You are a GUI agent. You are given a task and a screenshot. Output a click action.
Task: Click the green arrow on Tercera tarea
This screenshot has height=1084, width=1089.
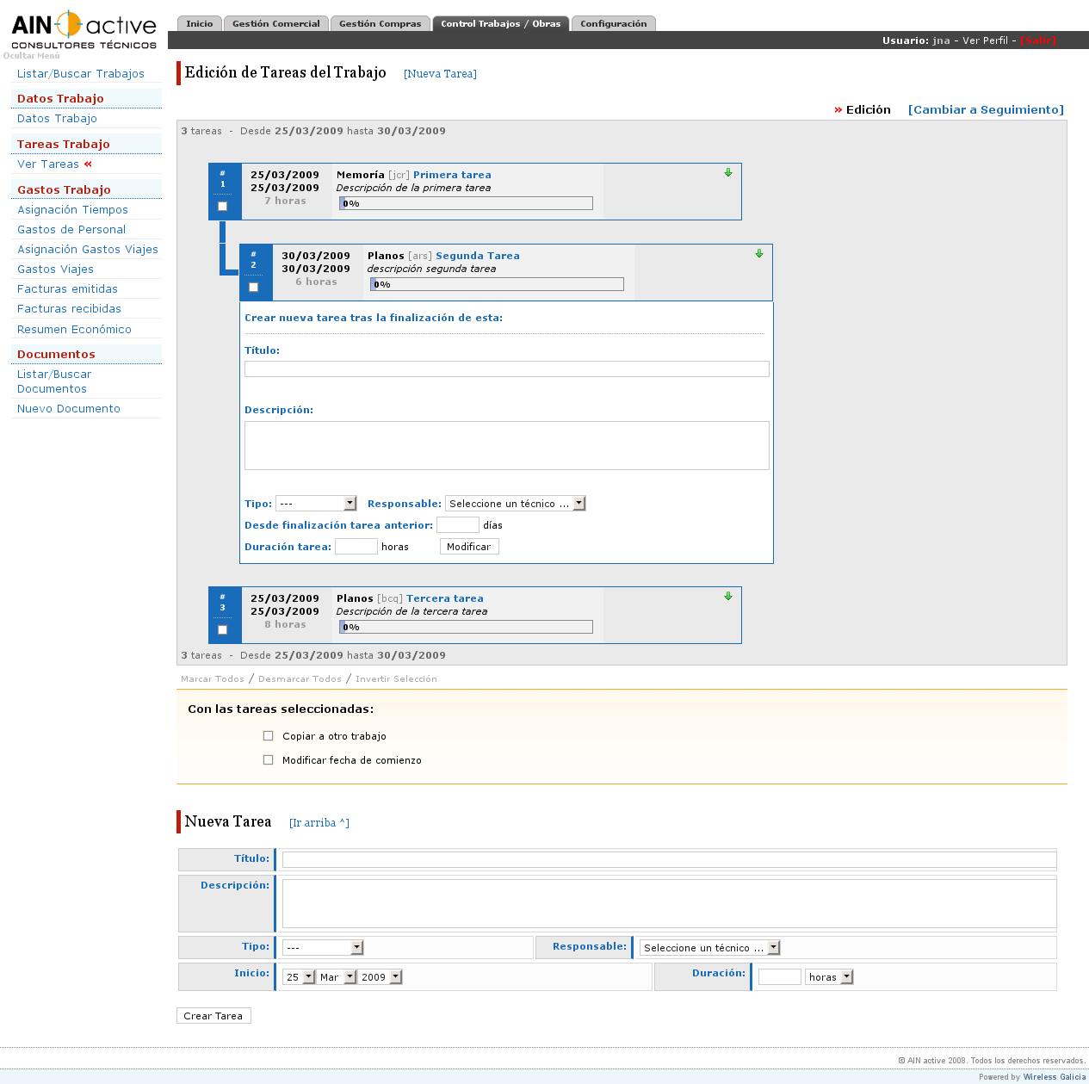tap(728, 597)
